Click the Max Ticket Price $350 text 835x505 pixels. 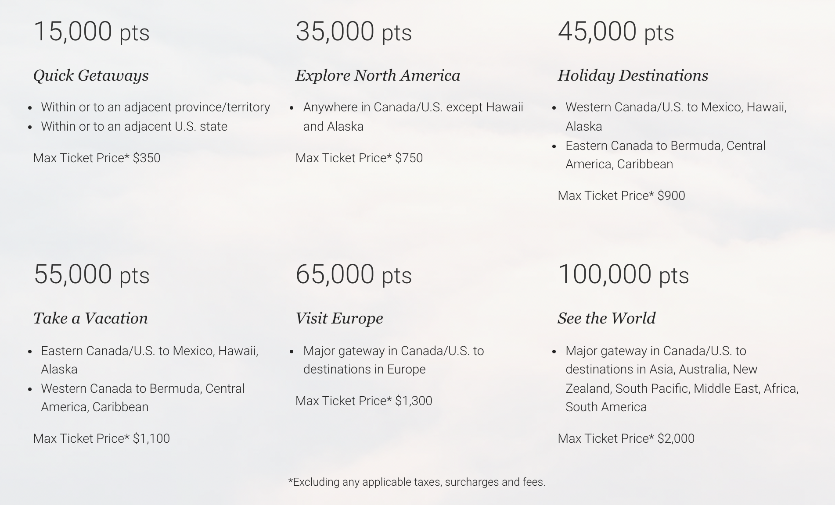coord(97,158)
